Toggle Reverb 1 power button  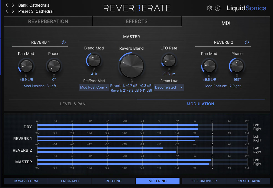[64, 42]
